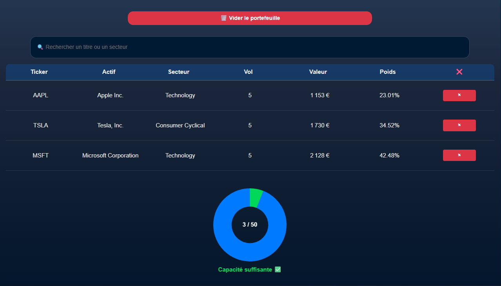The image size is (501, 286).
Task: Select the Secteur column header
Action: pos(179,72)
